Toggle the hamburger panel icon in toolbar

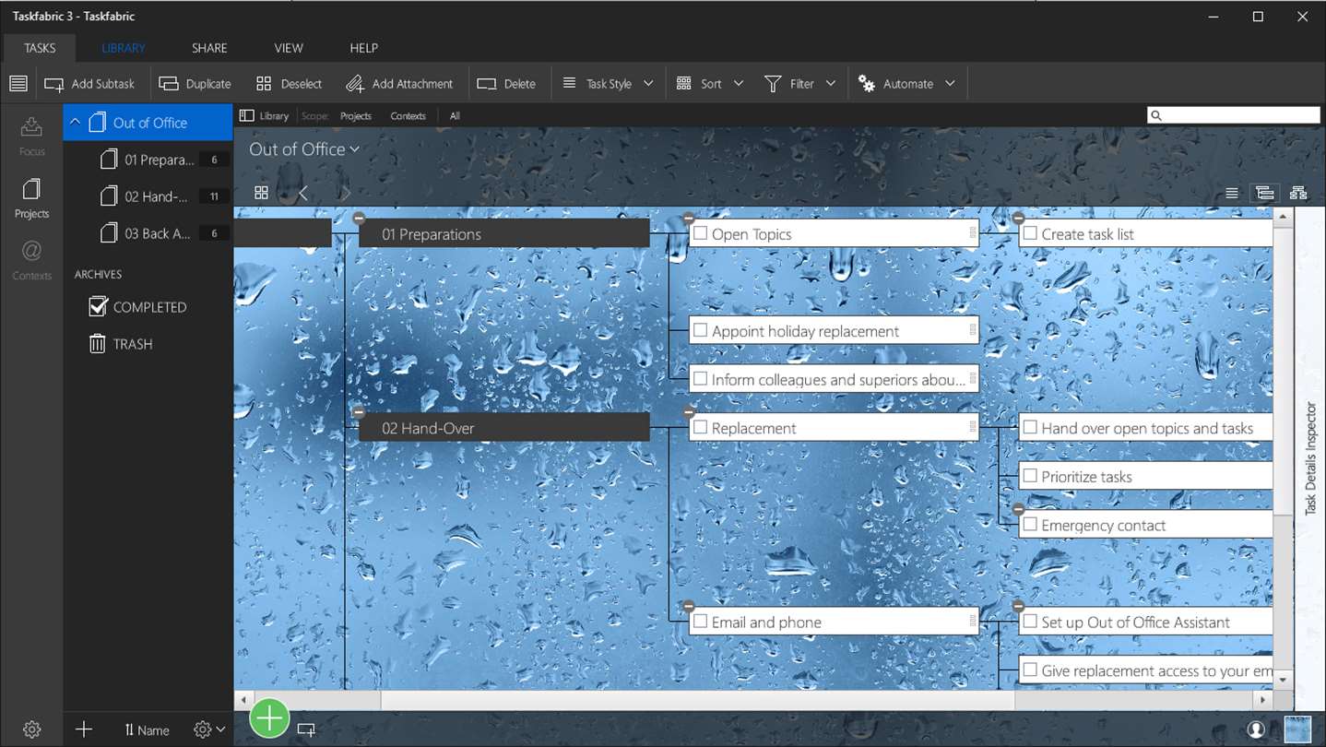pyautogui.click(x=18, y=83)
